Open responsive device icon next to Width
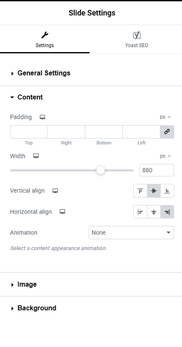The image size is (182, 347). pos(36,156)
